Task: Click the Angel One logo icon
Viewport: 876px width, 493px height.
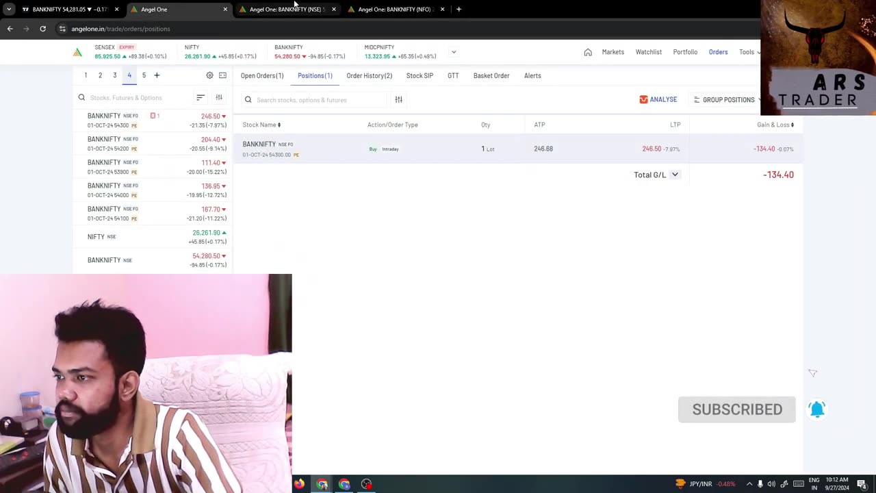Action: click(78, 52)
